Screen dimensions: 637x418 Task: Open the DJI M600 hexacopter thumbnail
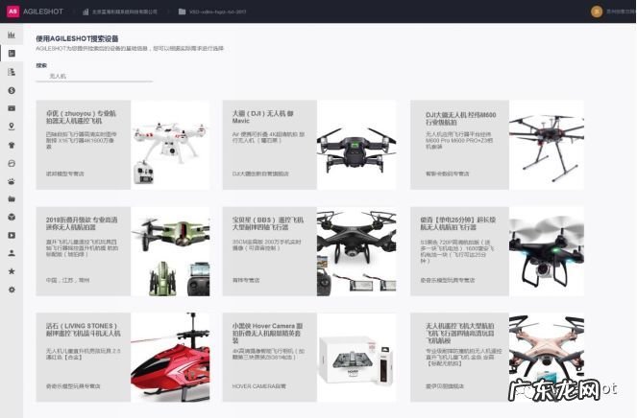547,145
